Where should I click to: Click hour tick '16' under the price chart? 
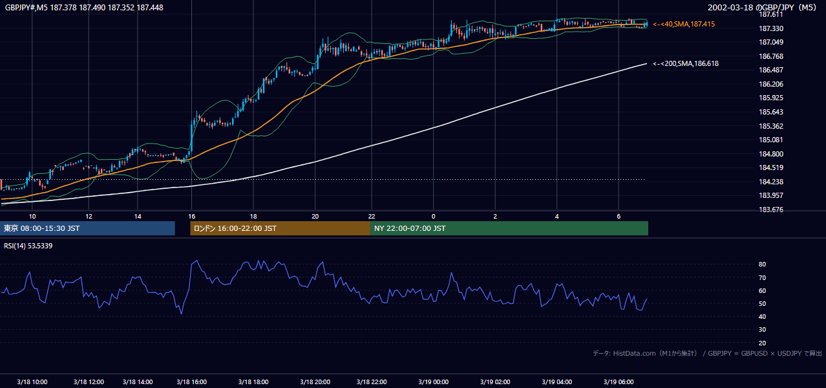click(x=191, y=216)
